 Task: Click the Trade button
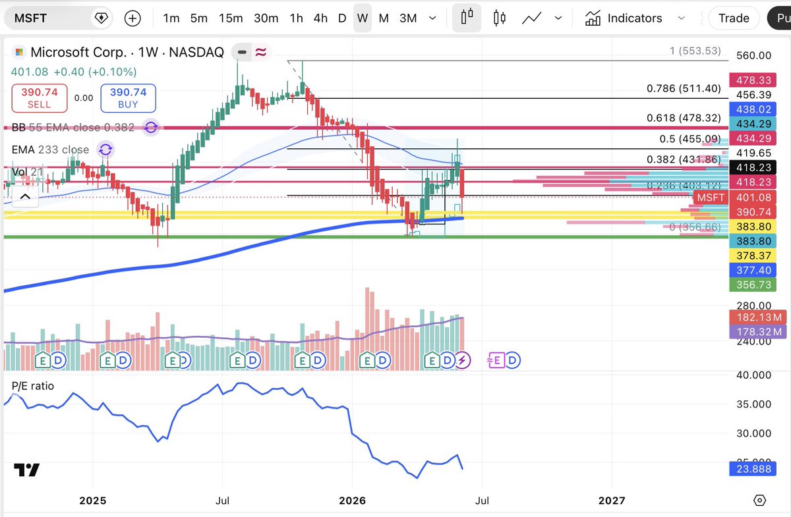pyautogui.click(x=734, y=18)
